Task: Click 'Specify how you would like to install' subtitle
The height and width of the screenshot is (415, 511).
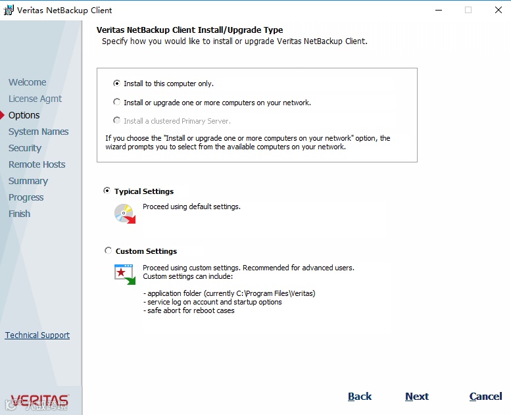Action: tap(235, 41)
